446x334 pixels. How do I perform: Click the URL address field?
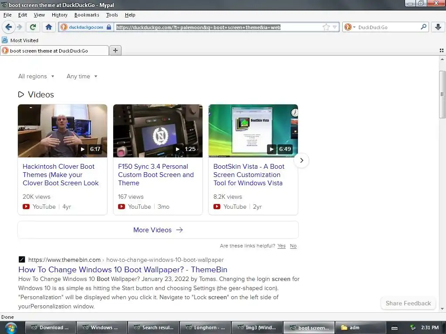pos(218,27)
